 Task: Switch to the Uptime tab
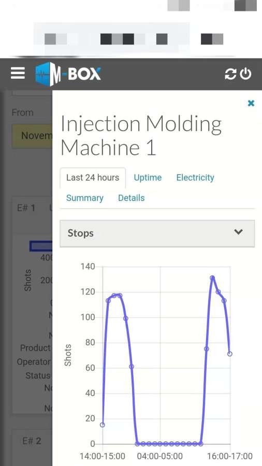pos(148,178)
